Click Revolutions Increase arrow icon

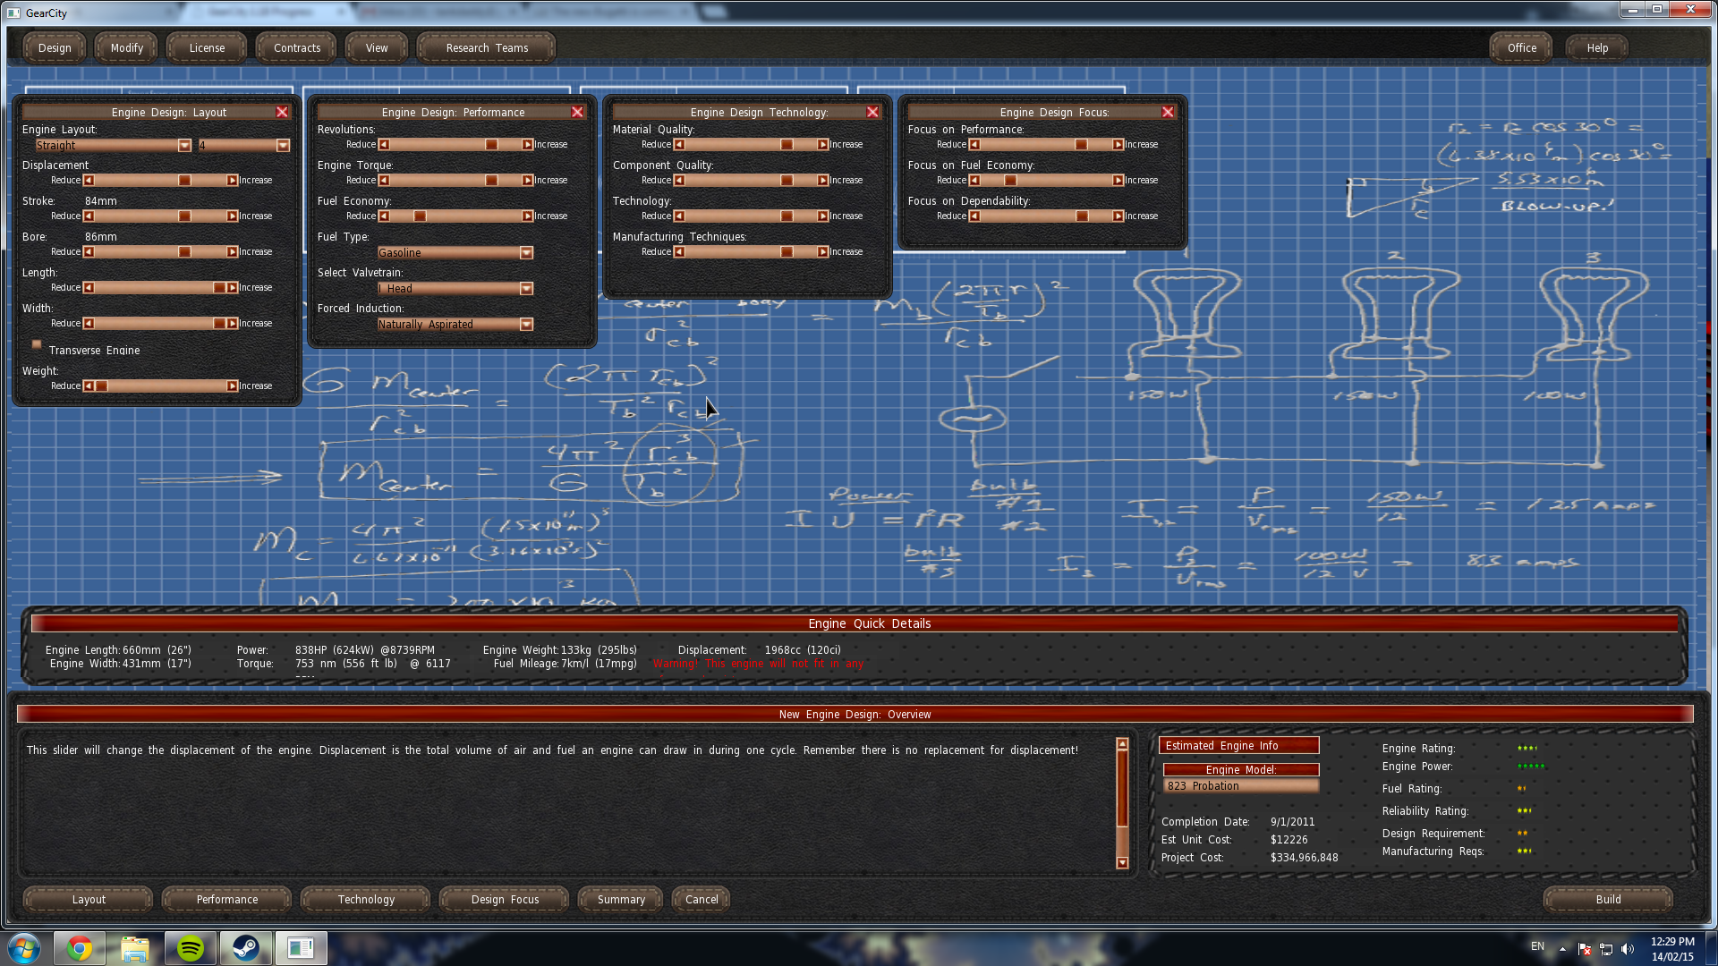point(528,145)
